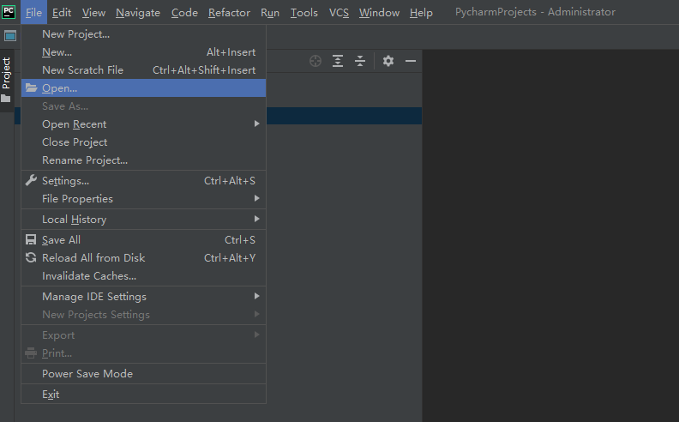
Task: Click the locate target crosshair icon
Action: [315, 61]
